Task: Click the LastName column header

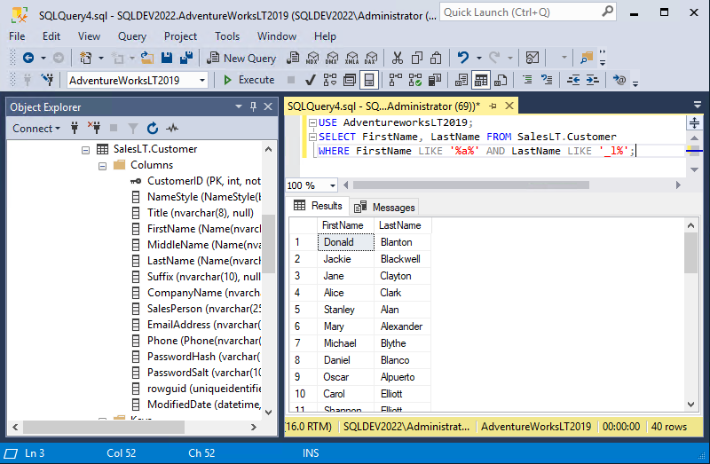Action: [x=402, y=225]
